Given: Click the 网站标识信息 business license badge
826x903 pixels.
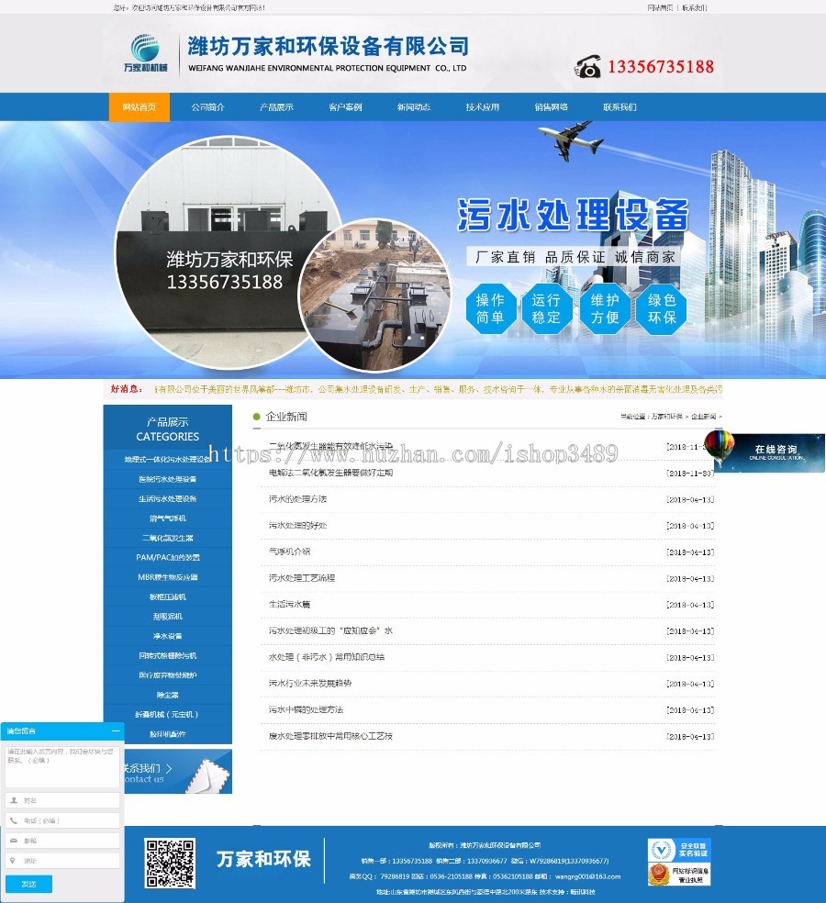Looking at the screenshot, I should point(679,875).
